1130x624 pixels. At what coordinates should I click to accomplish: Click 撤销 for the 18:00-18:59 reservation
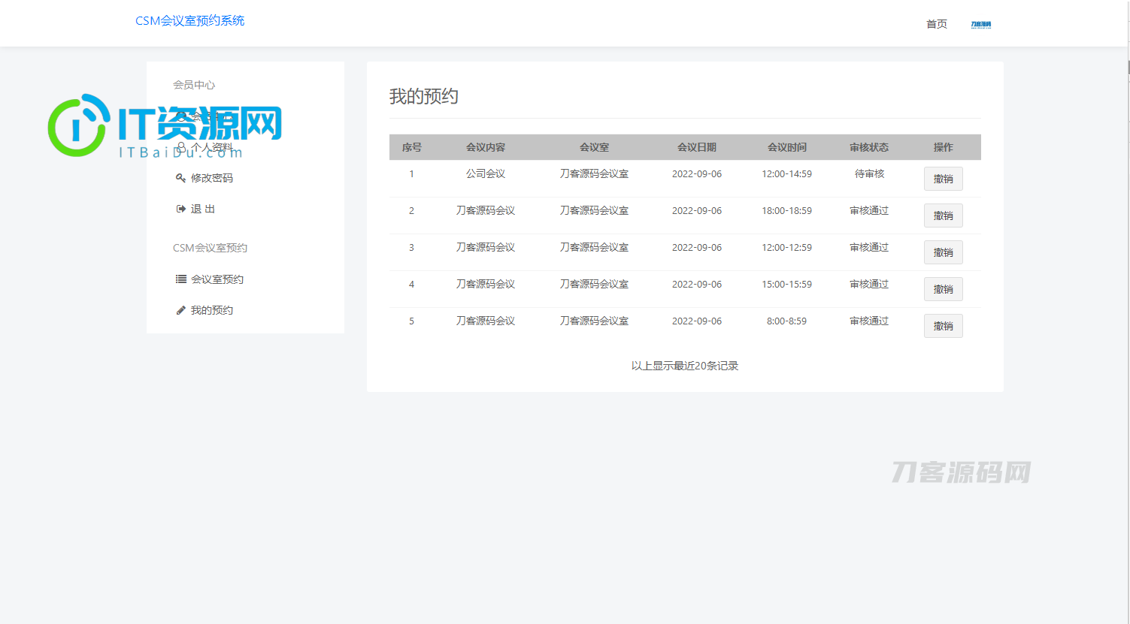(943, 216)
